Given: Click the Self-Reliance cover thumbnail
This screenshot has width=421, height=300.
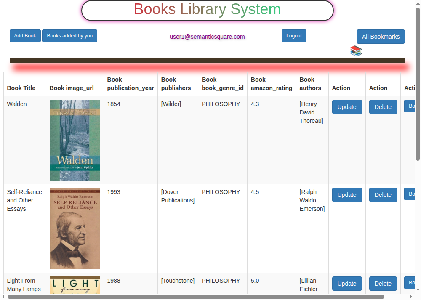Looking at the screenshot, I should [75, 228].
